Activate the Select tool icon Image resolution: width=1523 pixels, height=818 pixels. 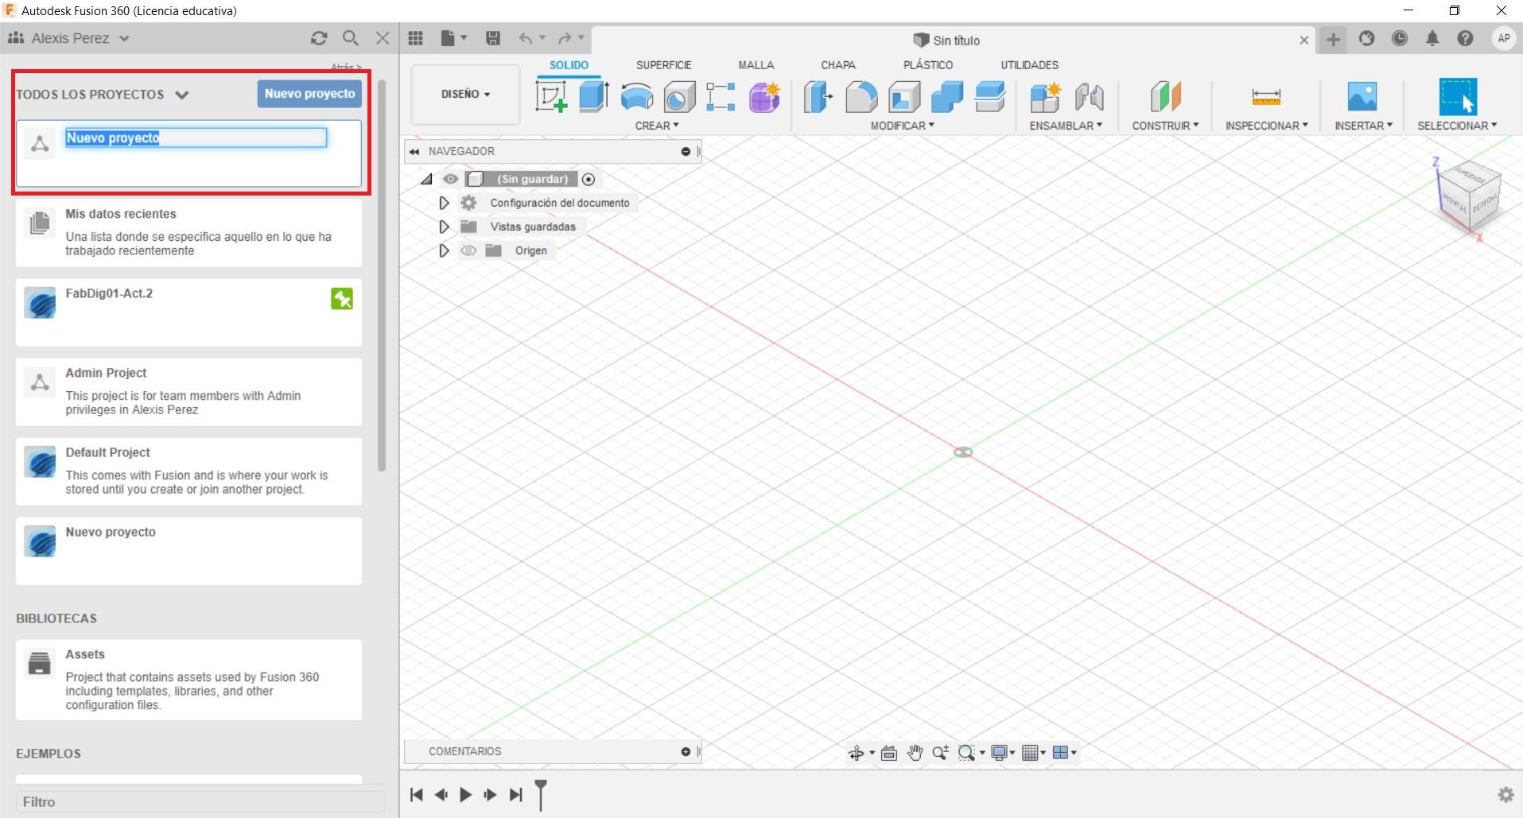[1458, 97]
